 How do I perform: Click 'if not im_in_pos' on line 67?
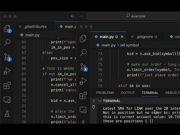pos(59,74)
